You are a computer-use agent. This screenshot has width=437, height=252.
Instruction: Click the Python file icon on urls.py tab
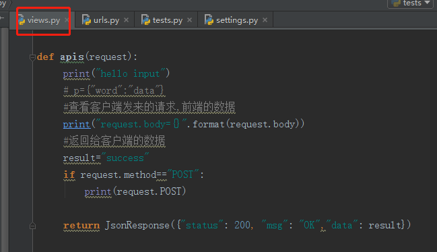pyautogui.click(x=86, y=20)
